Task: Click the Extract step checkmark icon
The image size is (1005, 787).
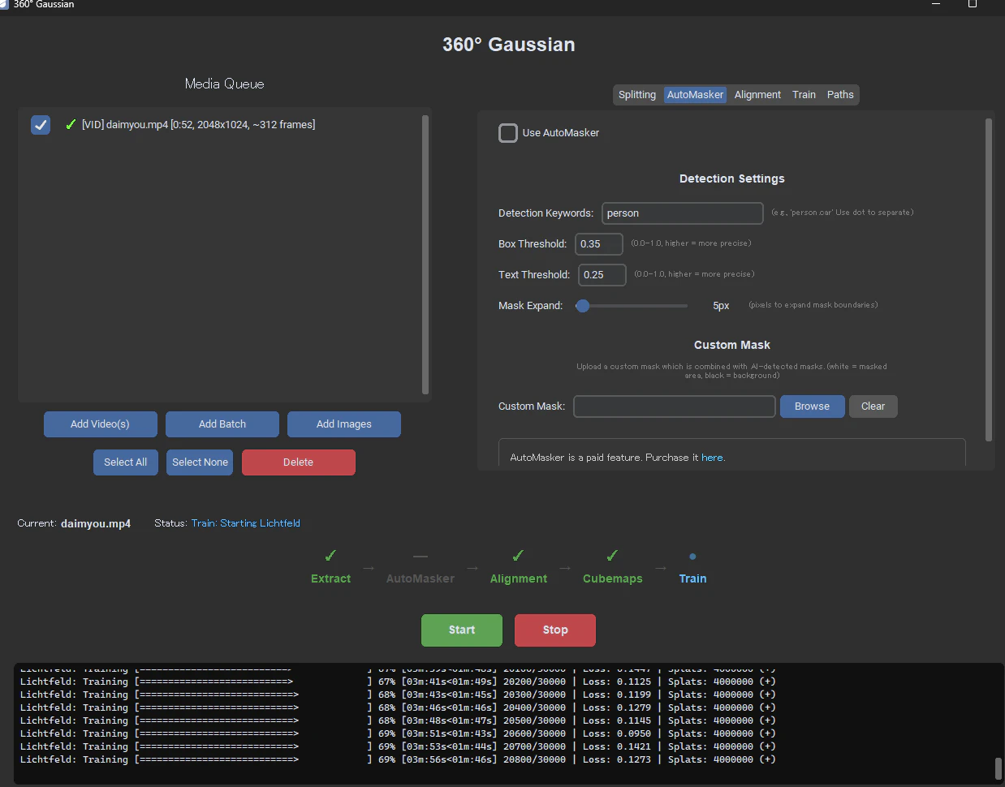Action: coord(330,556)
